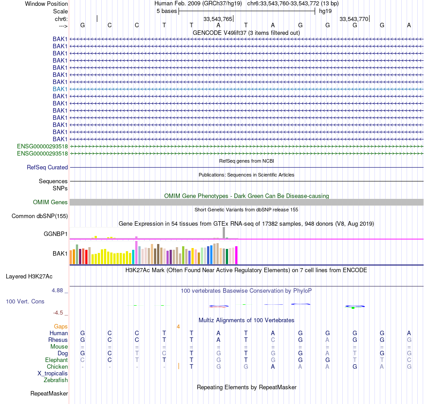Click the RepeatMasker track label
424x404 pixels.
tap(49, 393)
